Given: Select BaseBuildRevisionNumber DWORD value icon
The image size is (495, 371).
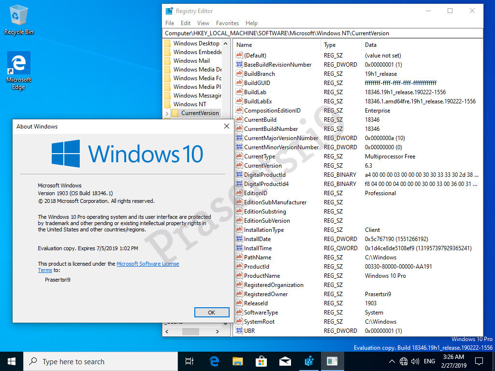Looking at the screenshot, I should tap(239, 64).
